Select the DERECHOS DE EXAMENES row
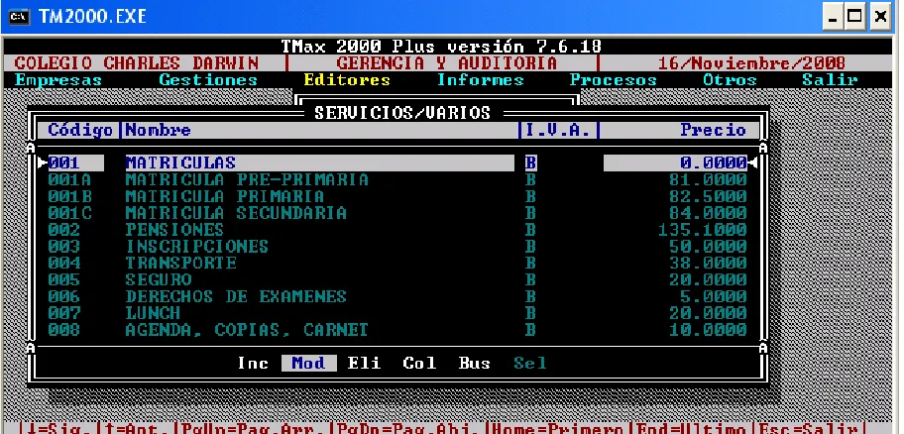 coord(397,297)
